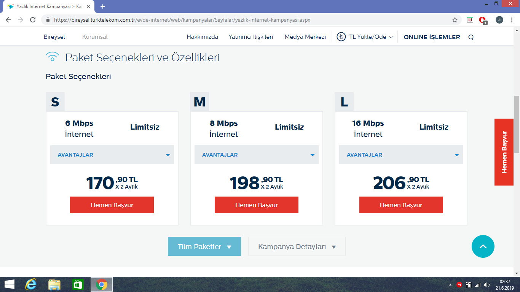Click the teal scroll-to-top arrow button
The height and width of the screenshot is (292, 520).
coord(483,246)
